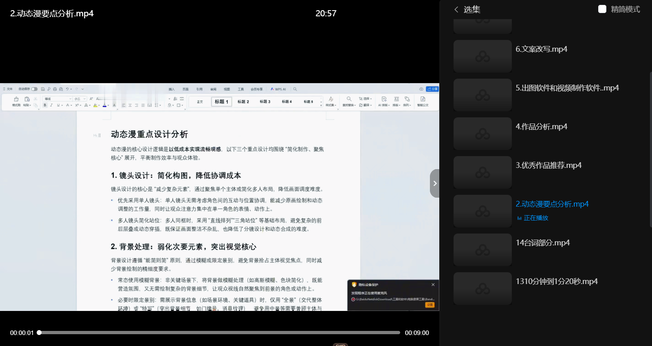Go back using the 选集 chevron

click(456, 9)
